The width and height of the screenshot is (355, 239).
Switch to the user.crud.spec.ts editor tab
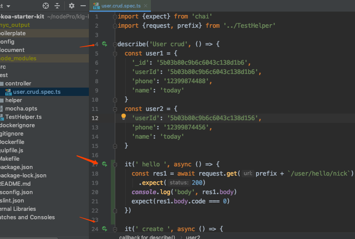[120, 6]
